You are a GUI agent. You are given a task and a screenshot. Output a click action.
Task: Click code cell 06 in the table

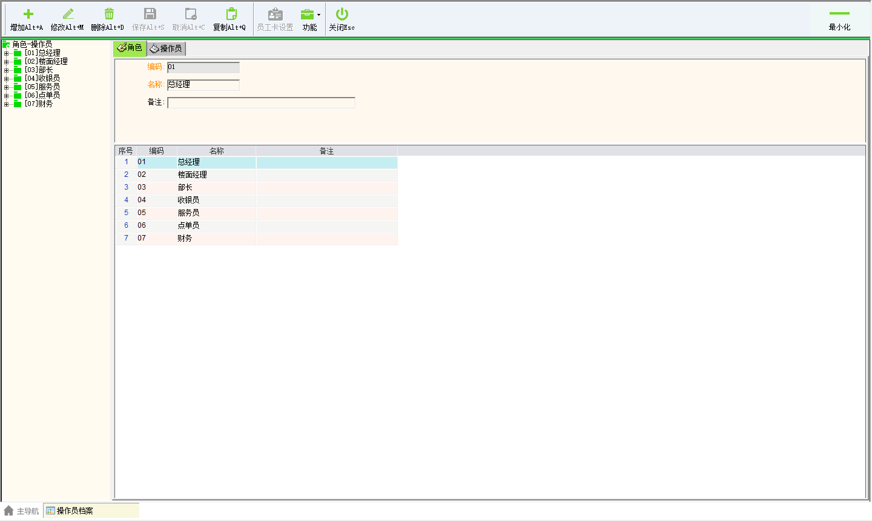tap(157, 226)
